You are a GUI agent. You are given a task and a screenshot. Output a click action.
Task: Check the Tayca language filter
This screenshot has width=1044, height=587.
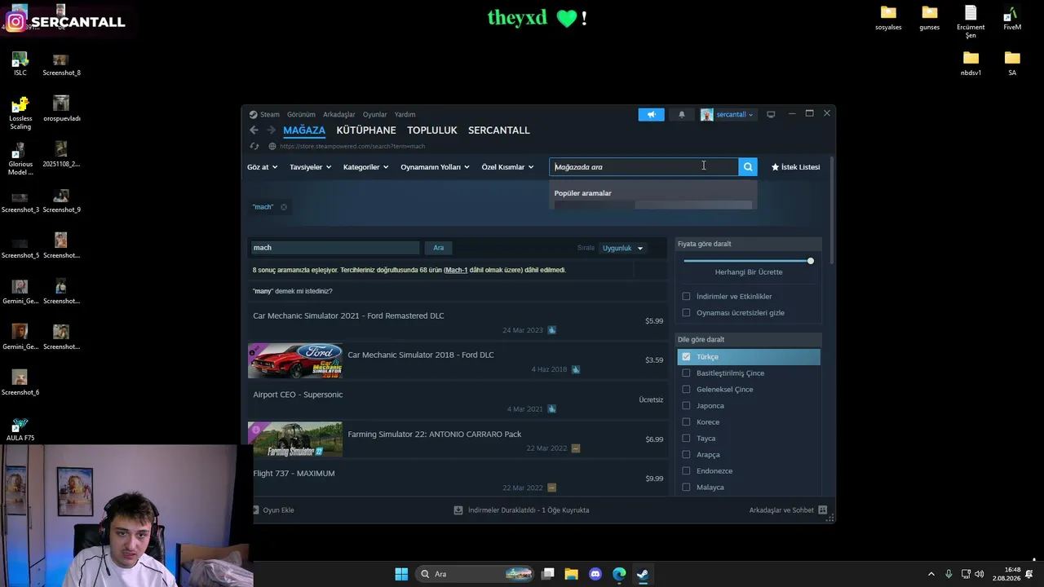tap(686, 439)
